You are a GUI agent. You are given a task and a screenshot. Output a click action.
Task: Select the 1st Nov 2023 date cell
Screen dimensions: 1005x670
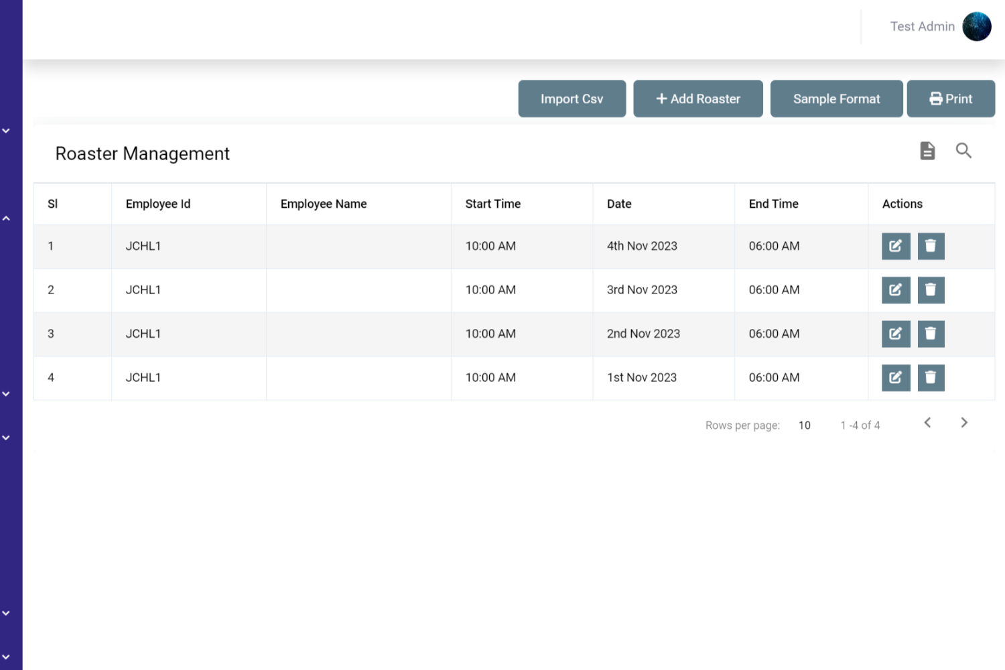(642, 378)
